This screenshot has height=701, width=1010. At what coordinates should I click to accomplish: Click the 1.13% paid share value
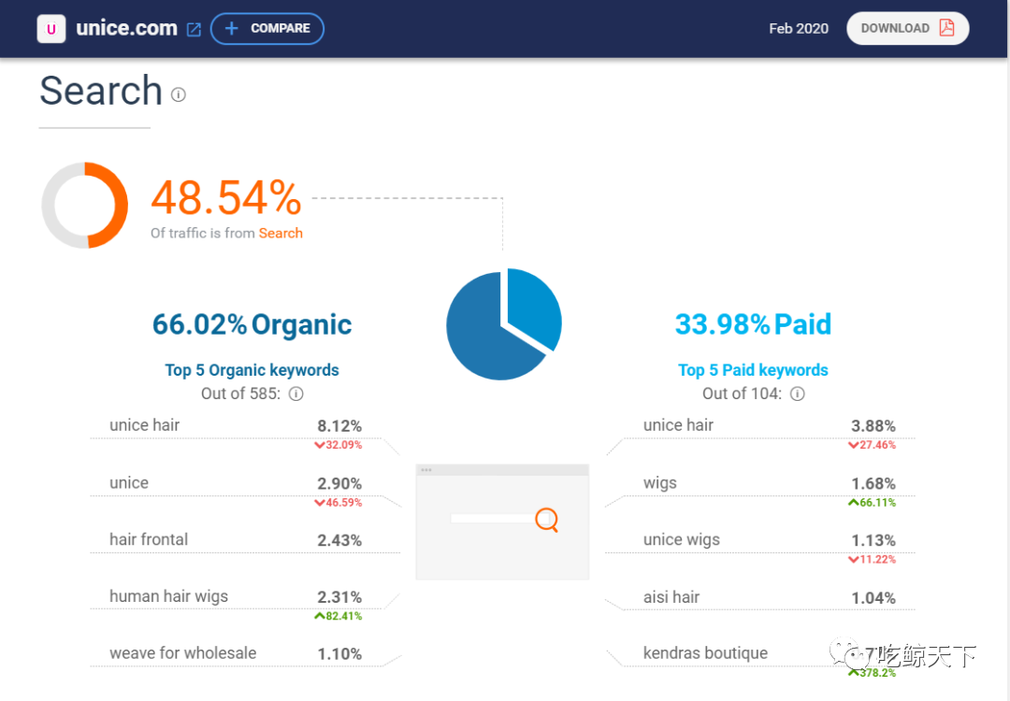873,541
